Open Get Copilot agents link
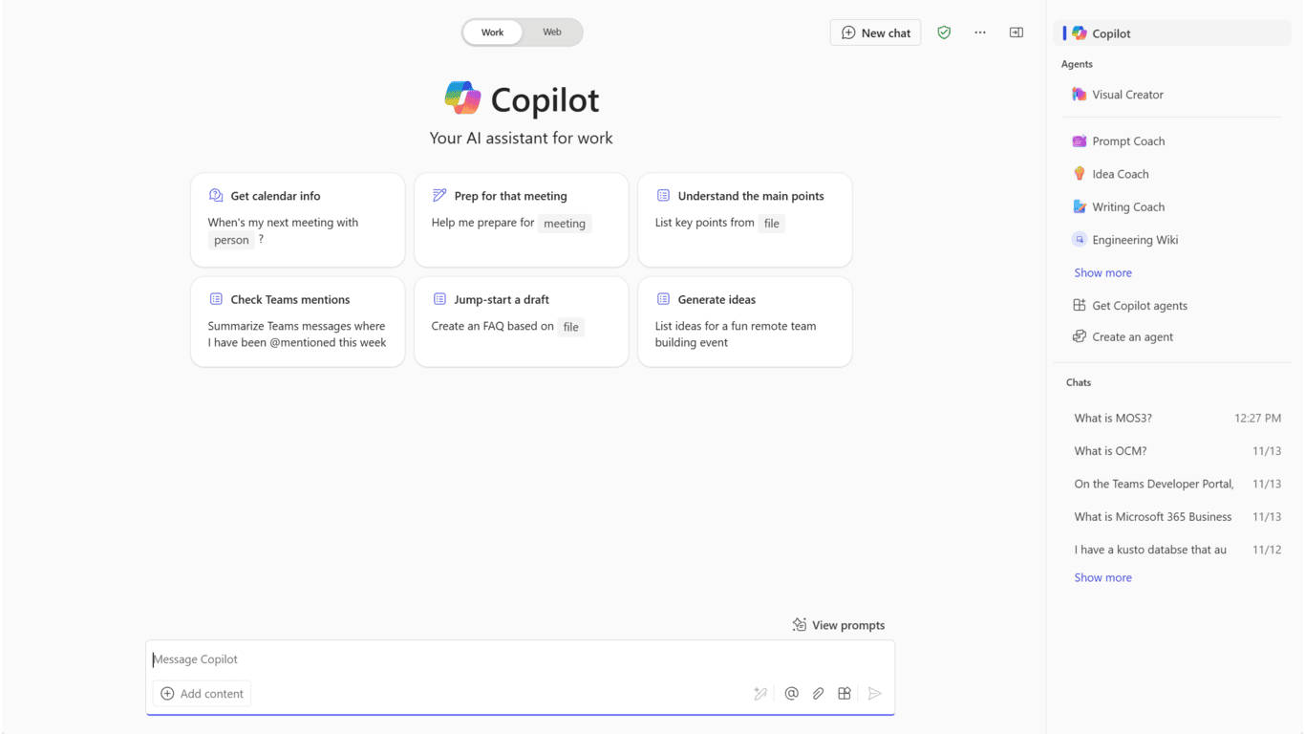This screenshot has height=734, width=1305. (1140, 306)
